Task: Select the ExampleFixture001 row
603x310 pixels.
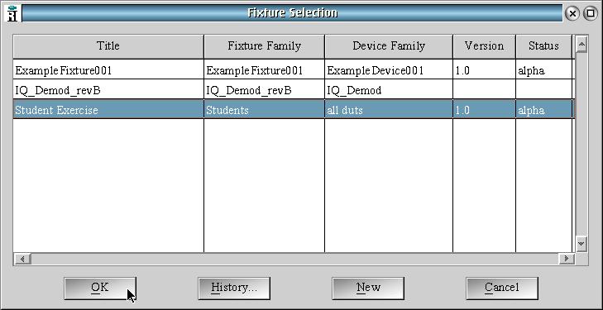Action: [x=293, y=70]
